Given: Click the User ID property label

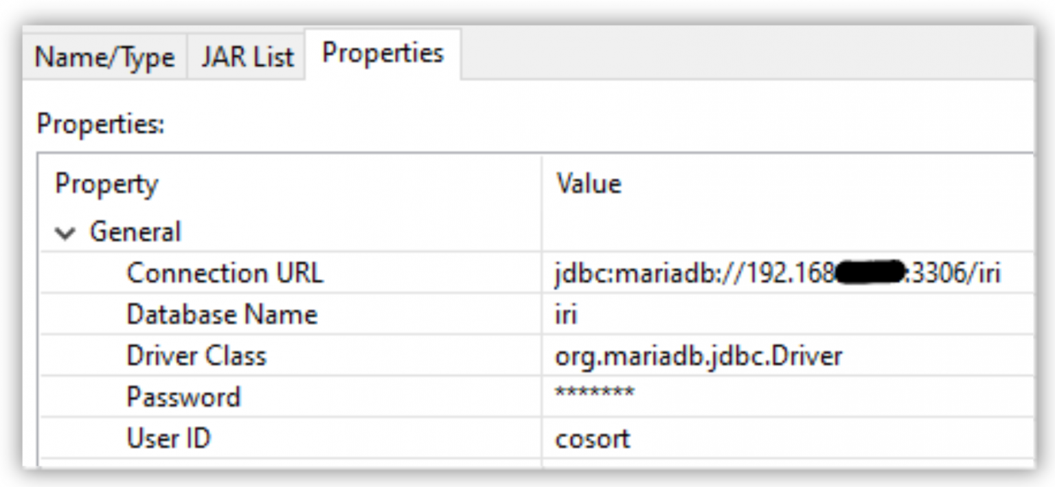Looking at the screenshot, I should pyautogui.click(x=169, y=438).
